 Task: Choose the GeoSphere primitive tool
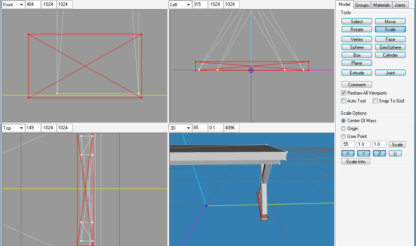click(x=390, y=47)
